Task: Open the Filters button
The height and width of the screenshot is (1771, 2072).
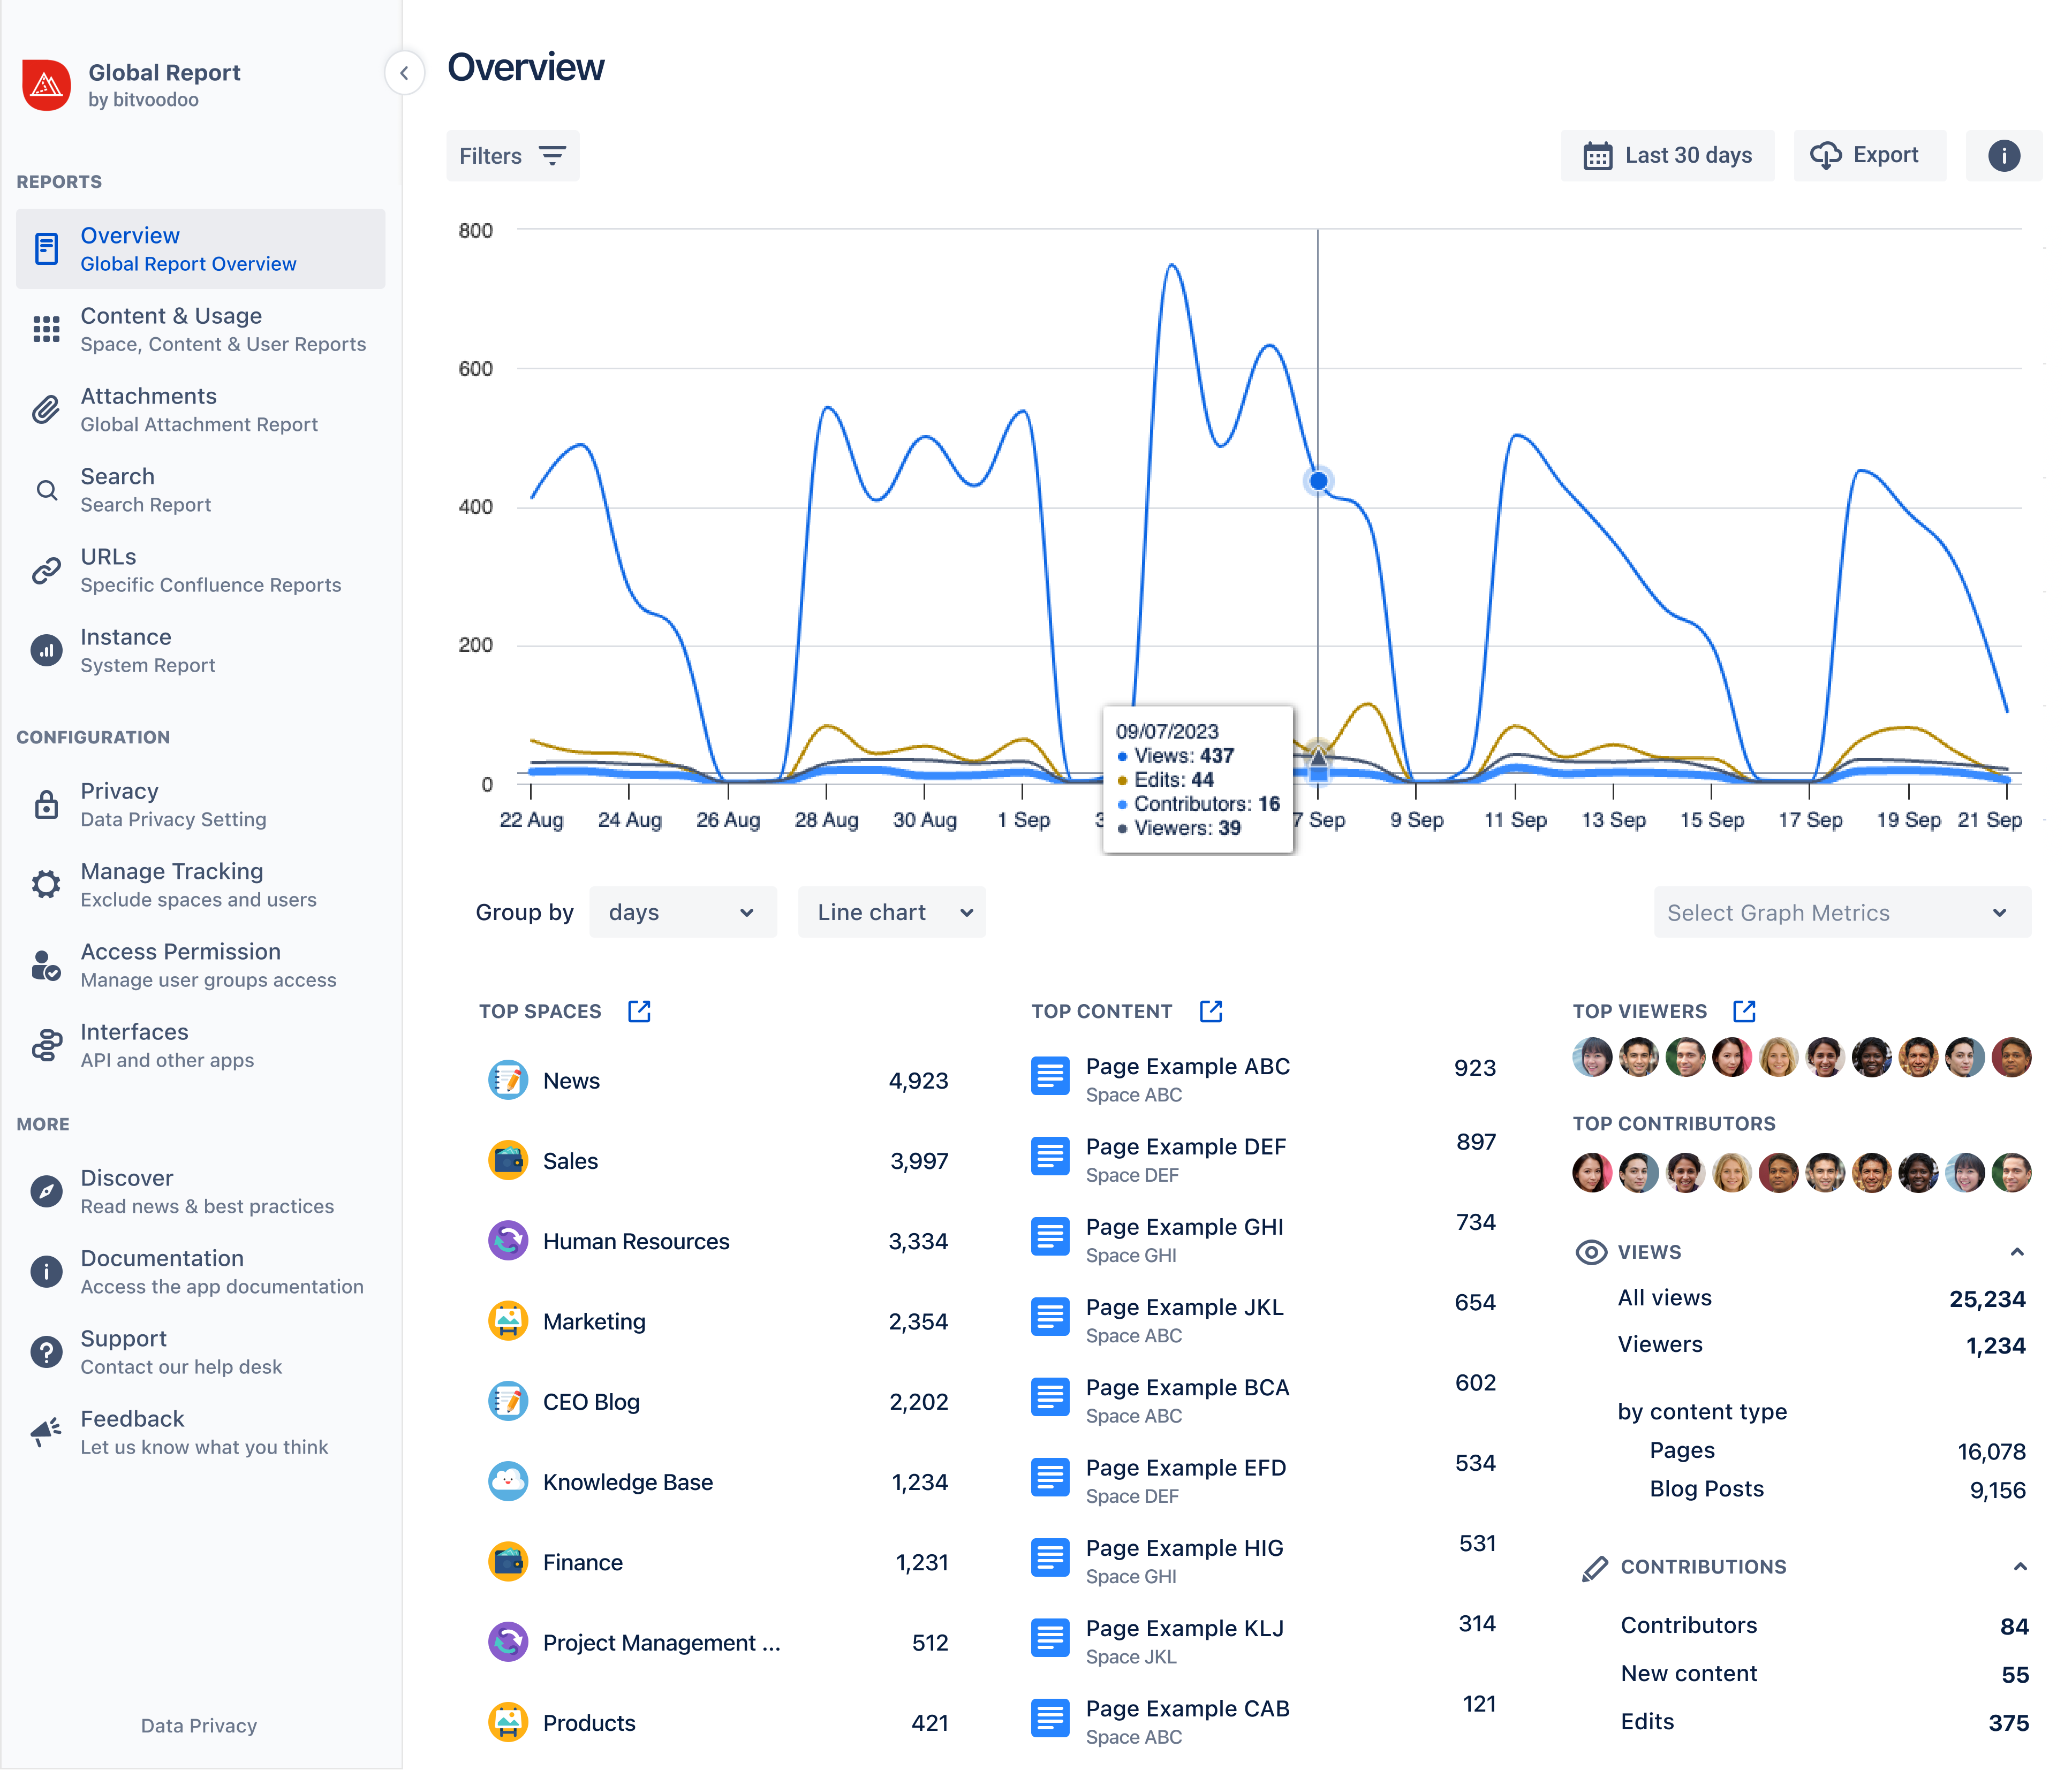Action: click(512, 156)
